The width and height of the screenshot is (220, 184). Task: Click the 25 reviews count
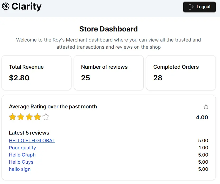click(86, 78)
